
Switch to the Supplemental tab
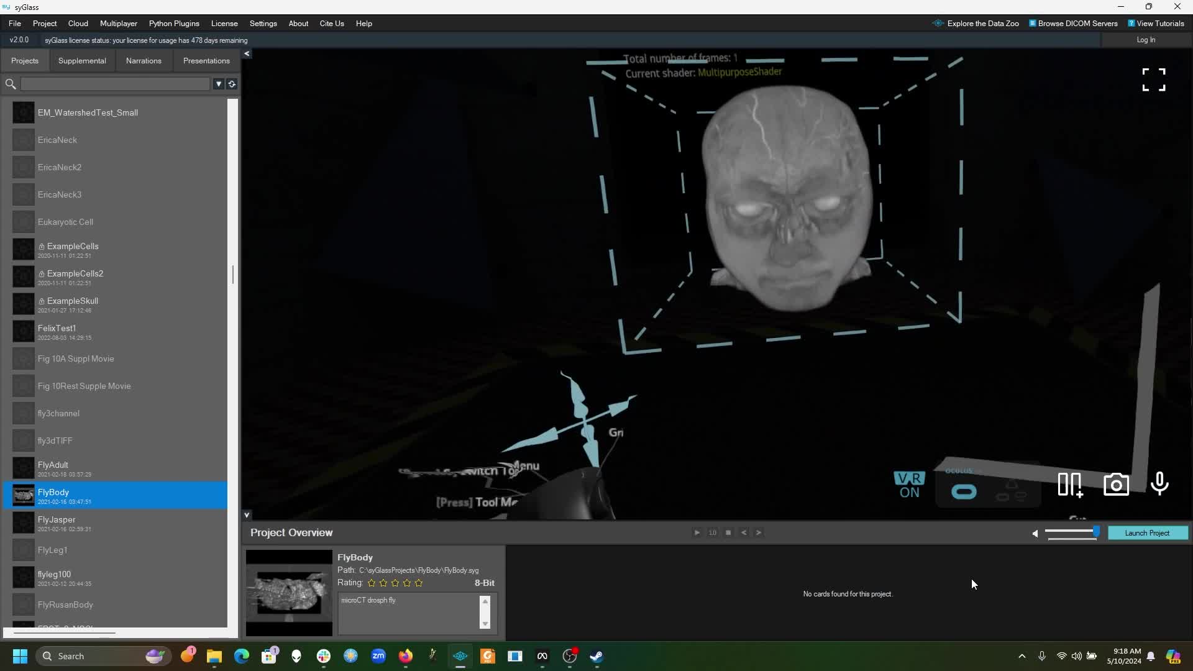click(x=82, y=61)
